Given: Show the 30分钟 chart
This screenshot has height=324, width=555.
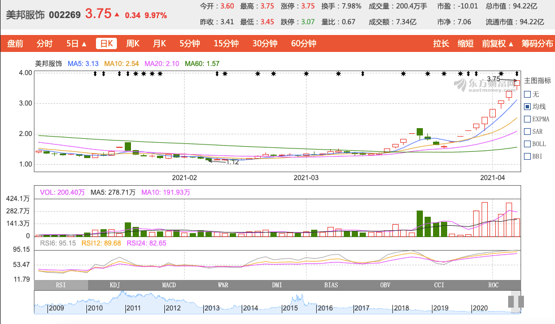Looking at the screenshot, I should click(x=265, y=43).
